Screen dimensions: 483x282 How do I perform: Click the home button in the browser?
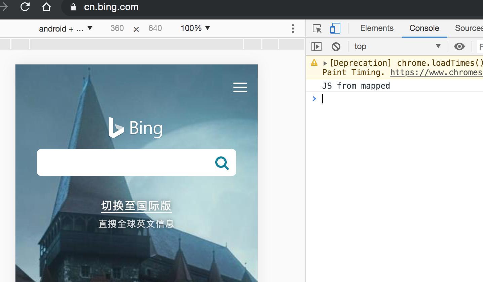pos(46,7)
